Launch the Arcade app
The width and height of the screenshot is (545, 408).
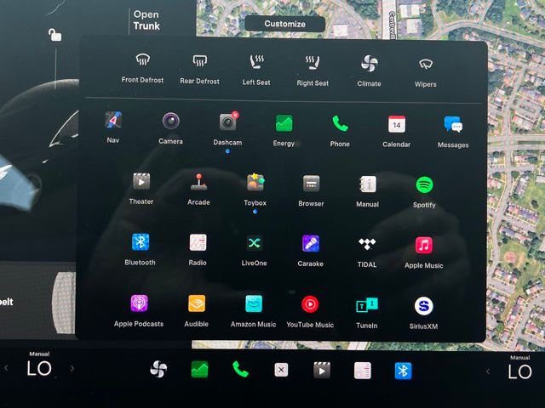pyautogui.click(x=198, y=182)
